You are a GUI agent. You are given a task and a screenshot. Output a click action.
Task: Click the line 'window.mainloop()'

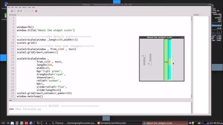tap(30, 97)
